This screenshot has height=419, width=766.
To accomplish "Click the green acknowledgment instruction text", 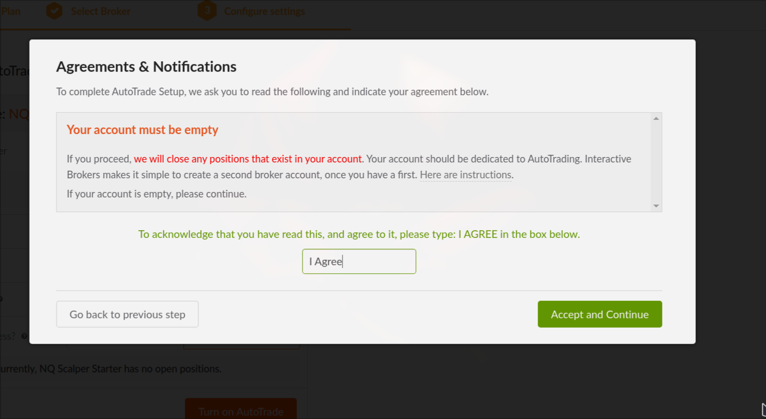I will (x=359, y=234).
